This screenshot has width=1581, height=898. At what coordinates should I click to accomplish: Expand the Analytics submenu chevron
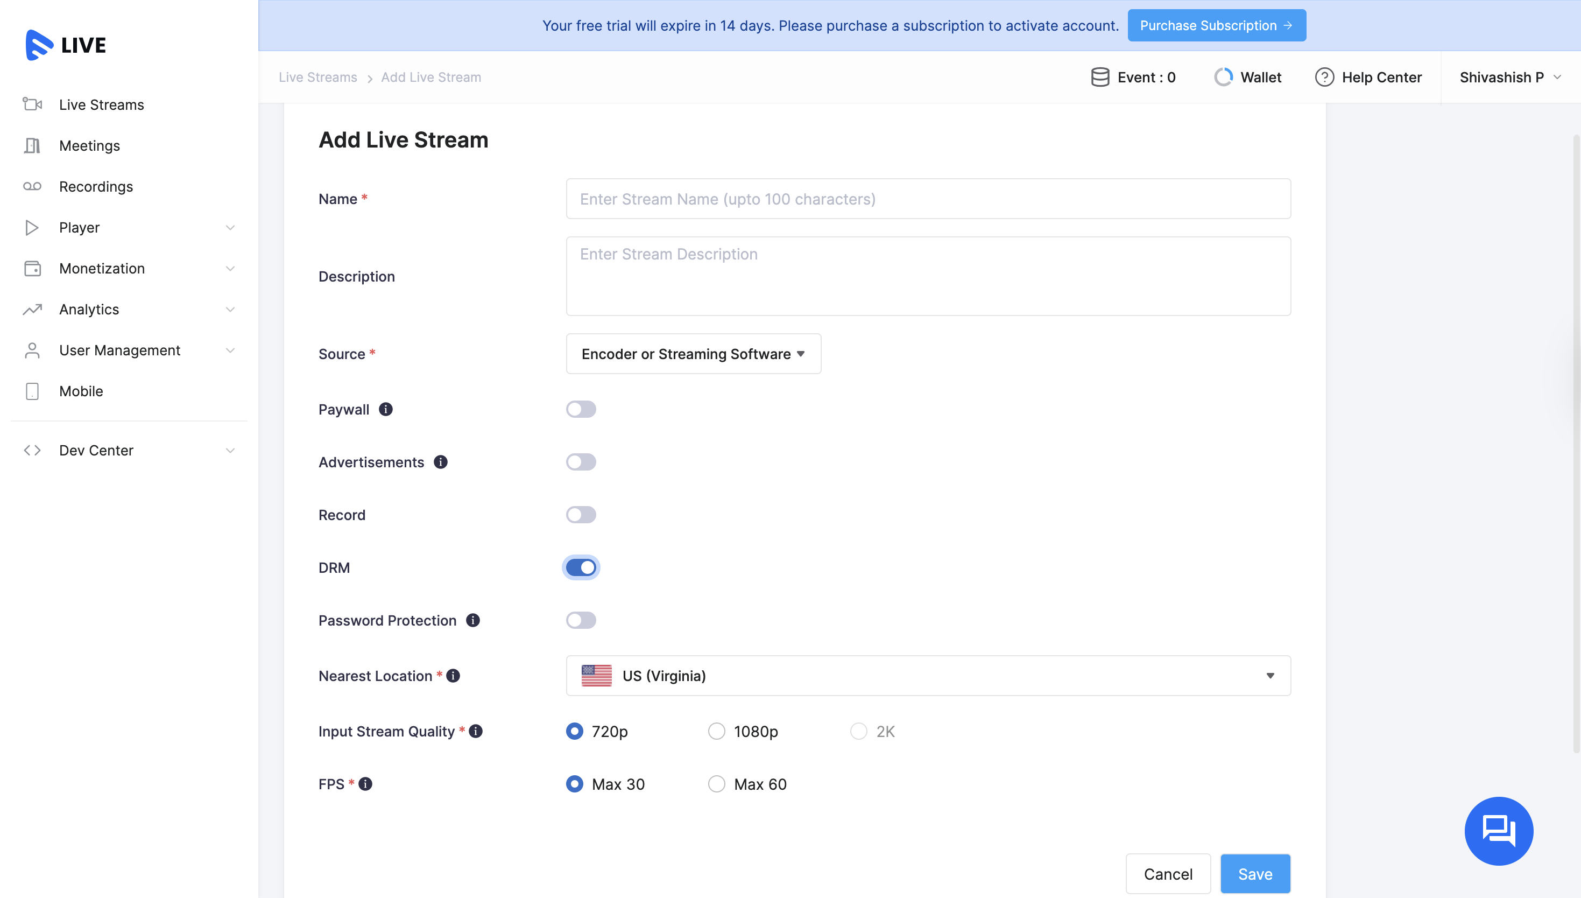(230, 309)
